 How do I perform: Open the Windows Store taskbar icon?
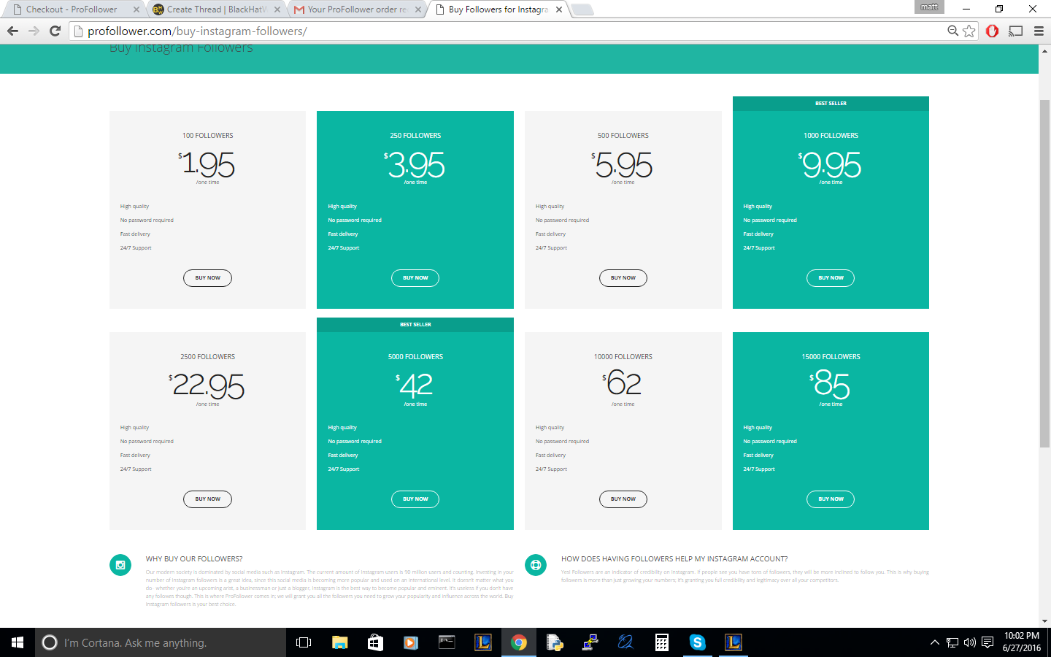[x=375, y=642]
